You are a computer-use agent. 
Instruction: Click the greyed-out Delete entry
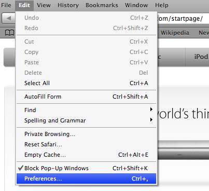click(86, 73)
